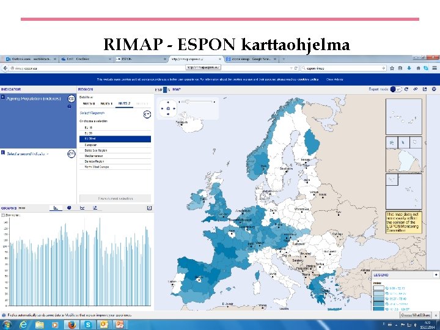Select the NUTS 2 detail level tab
440x330 pixels.
point(124,103)
